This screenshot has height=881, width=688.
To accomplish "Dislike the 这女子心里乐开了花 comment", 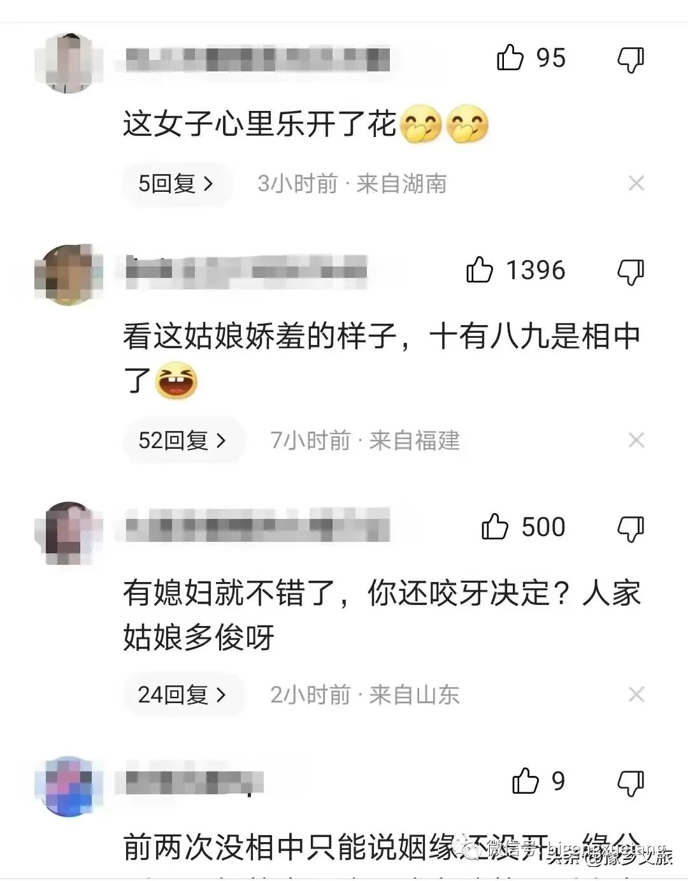I will click(631, 60).
